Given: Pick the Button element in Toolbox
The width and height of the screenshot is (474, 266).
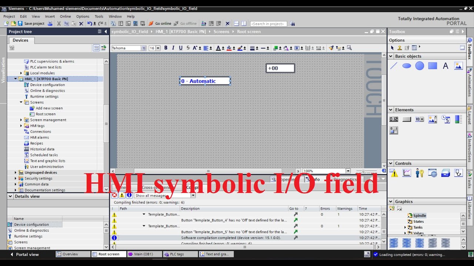Looking at the screenshot, I should [x=407, y=119].
